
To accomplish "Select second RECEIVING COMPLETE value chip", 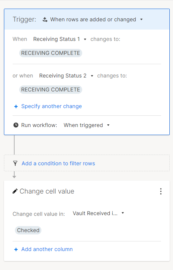I will [x=51, y=89].
